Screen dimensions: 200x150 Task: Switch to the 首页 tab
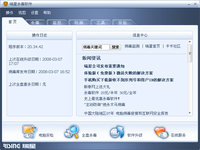[12, 22]
